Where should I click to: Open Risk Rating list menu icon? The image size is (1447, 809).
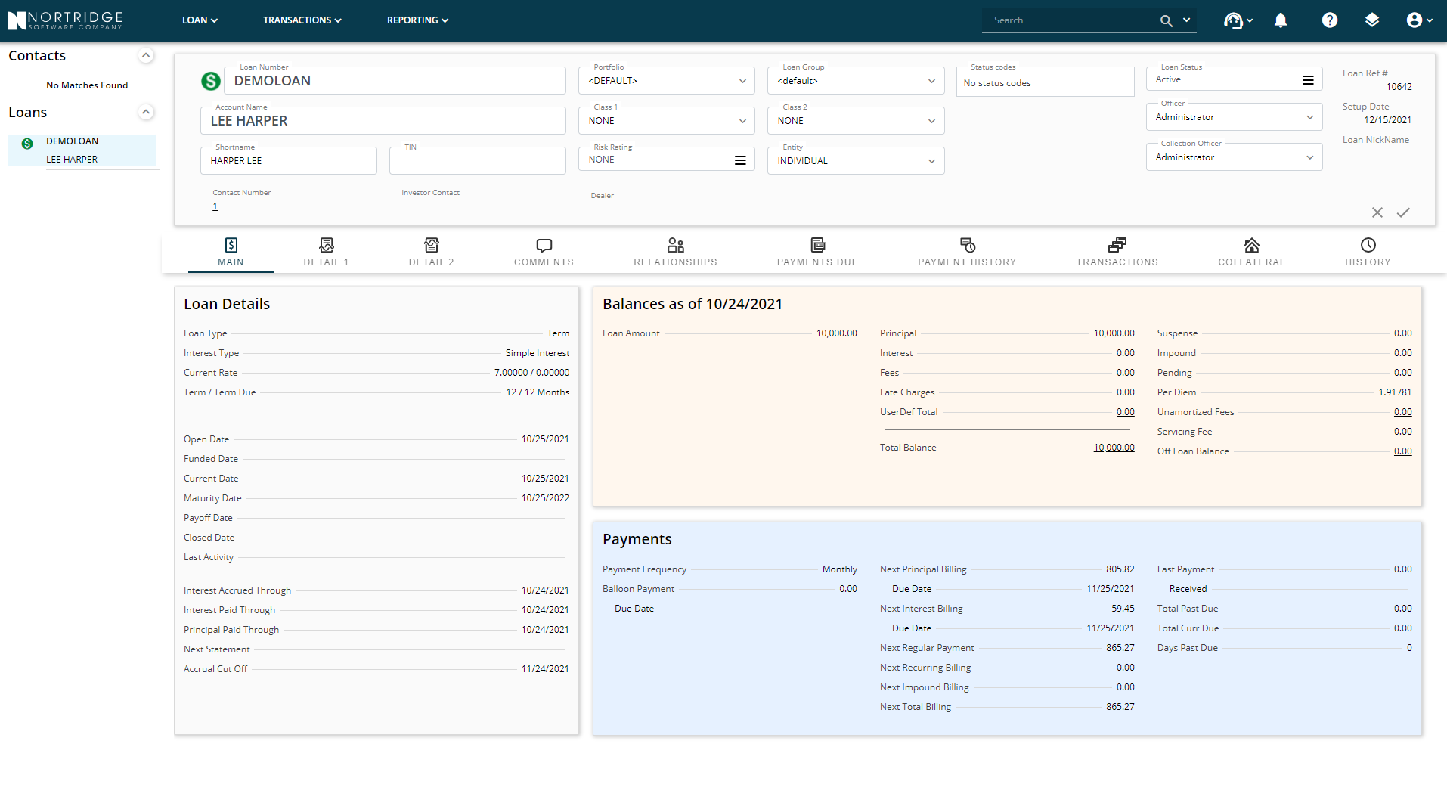740,160
